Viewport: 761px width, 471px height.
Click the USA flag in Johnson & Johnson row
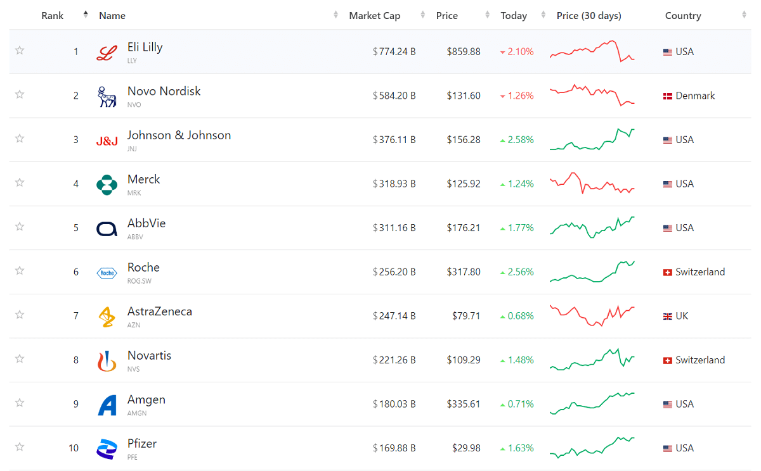tap(668, 140)
